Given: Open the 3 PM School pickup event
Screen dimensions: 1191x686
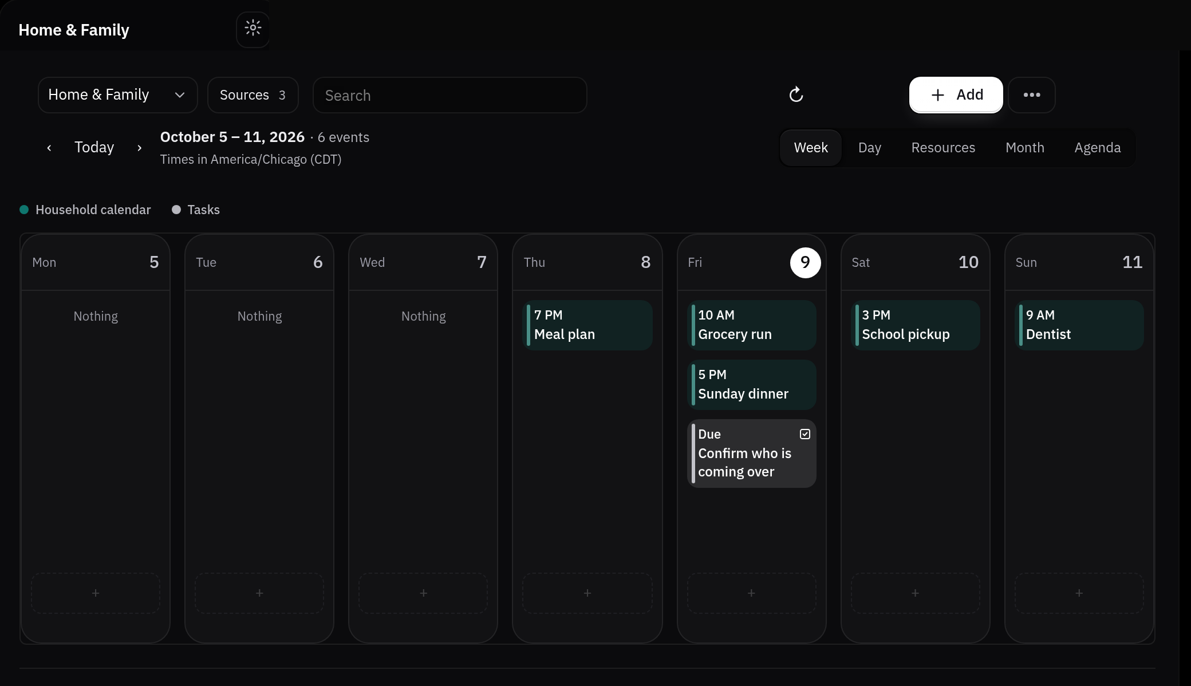Looking at the screenshot, I should (915, 325).
